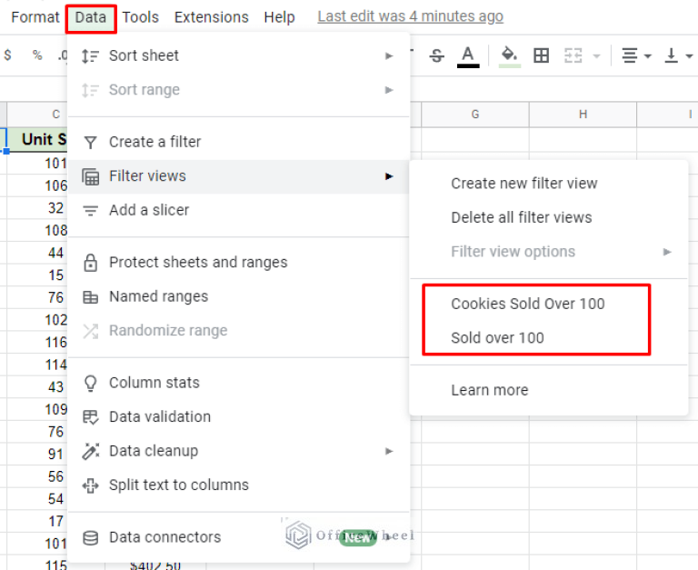Select Data validation option
This screenshot has height=570, width=698.
point(159,416)
